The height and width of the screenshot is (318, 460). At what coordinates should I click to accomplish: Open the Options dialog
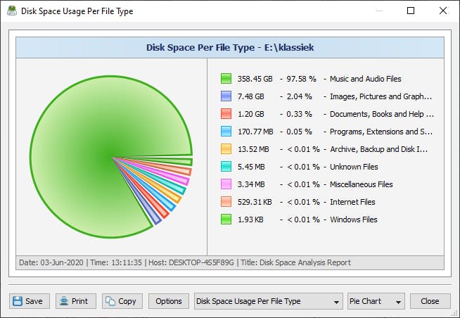point(169,301)
